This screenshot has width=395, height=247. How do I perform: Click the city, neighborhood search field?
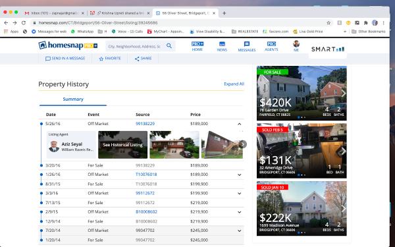(134, 46)
